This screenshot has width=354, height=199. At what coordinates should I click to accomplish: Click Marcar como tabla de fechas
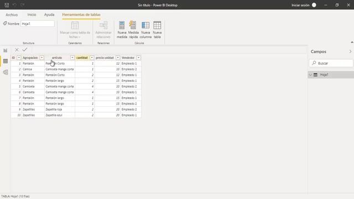[x=75, y=29]
